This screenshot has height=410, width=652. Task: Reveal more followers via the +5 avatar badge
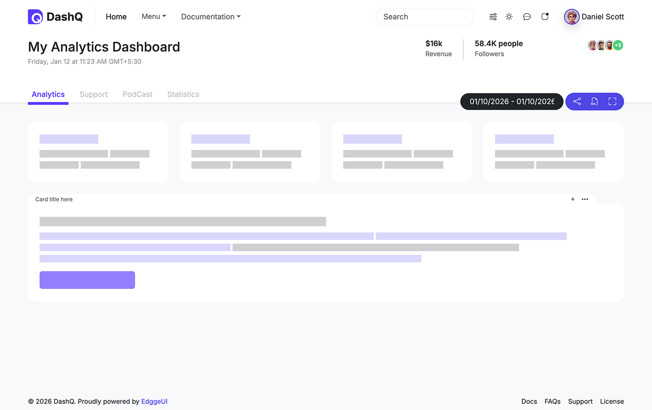[618, 45]
